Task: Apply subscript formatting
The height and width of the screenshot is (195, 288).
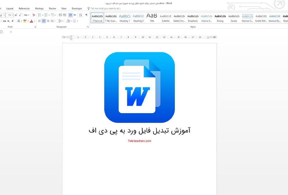Action: (x=9, y=21)
